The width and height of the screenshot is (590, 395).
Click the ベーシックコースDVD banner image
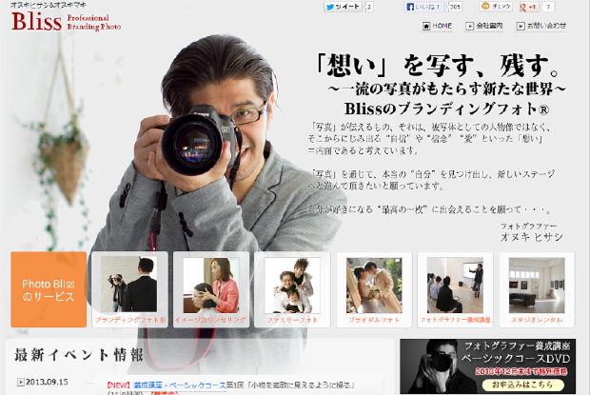coord(487,366)
